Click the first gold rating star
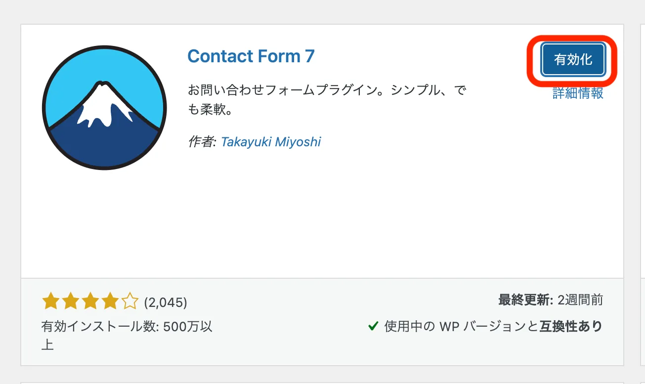This screenshot has width=645, height=384. point(51,301)
